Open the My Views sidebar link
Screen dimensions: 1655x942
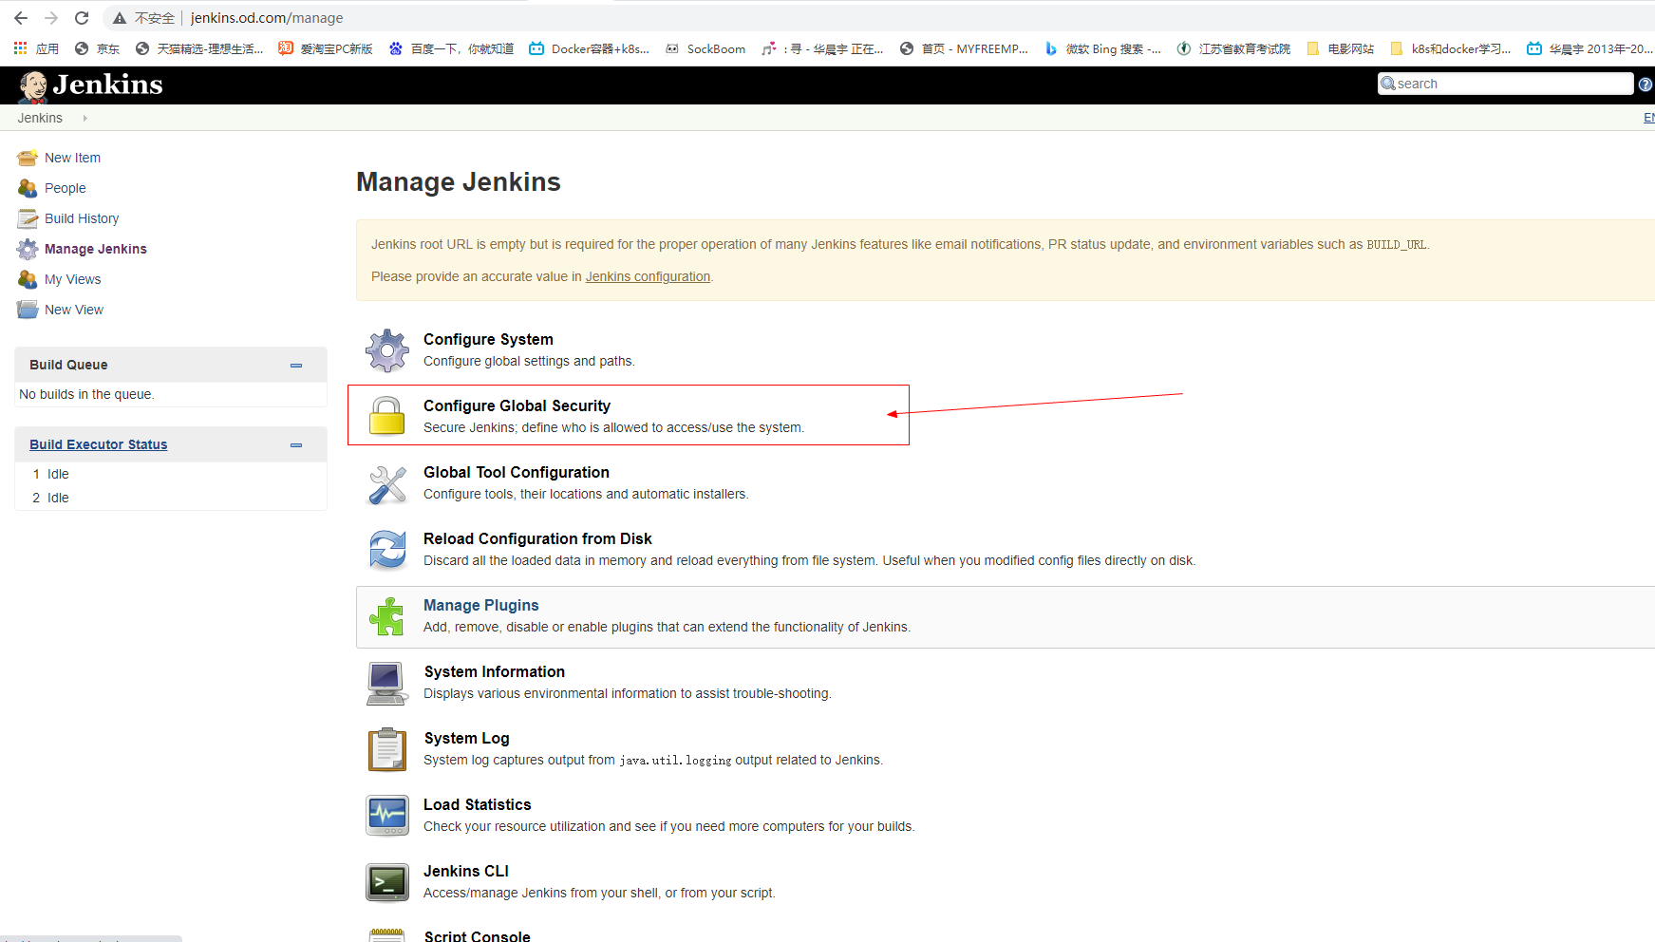tap(73, 279)
